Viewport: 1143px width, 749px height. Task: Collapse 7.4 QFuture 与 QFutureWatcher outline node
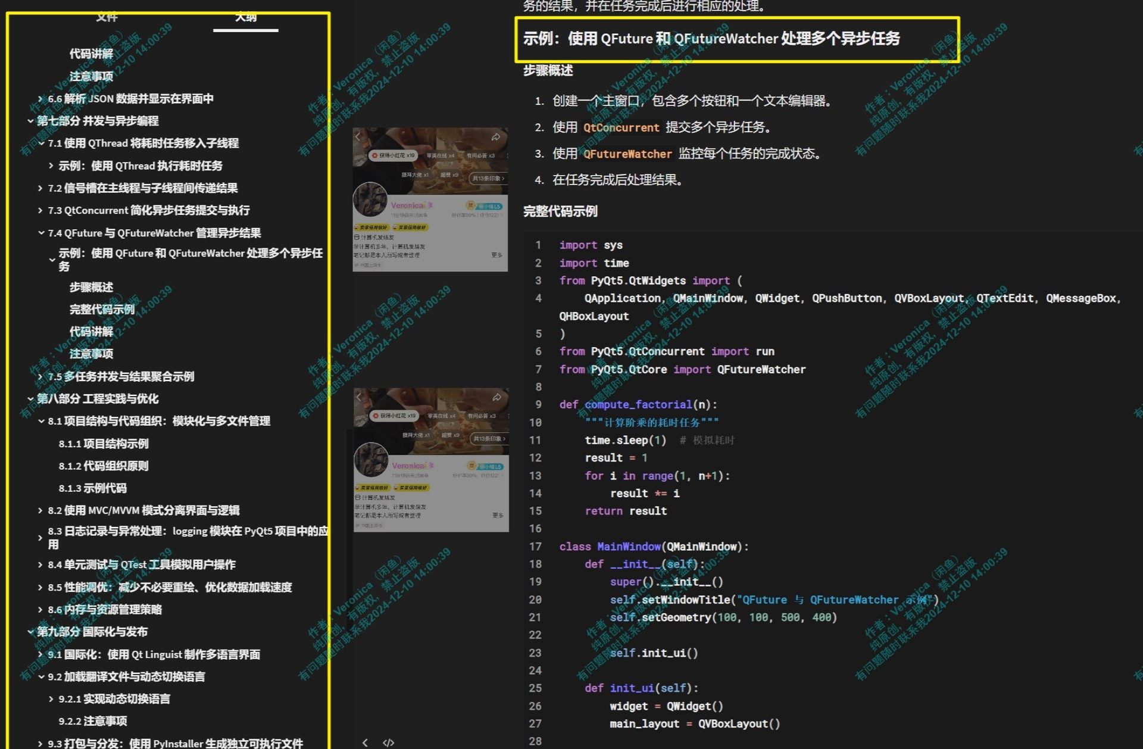(40, 233)
